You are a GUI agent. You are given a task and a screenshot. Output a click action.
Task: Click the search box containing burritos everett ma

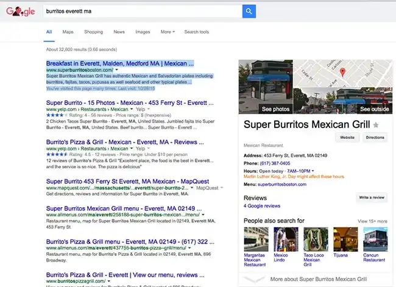click(x=143, y=11)
